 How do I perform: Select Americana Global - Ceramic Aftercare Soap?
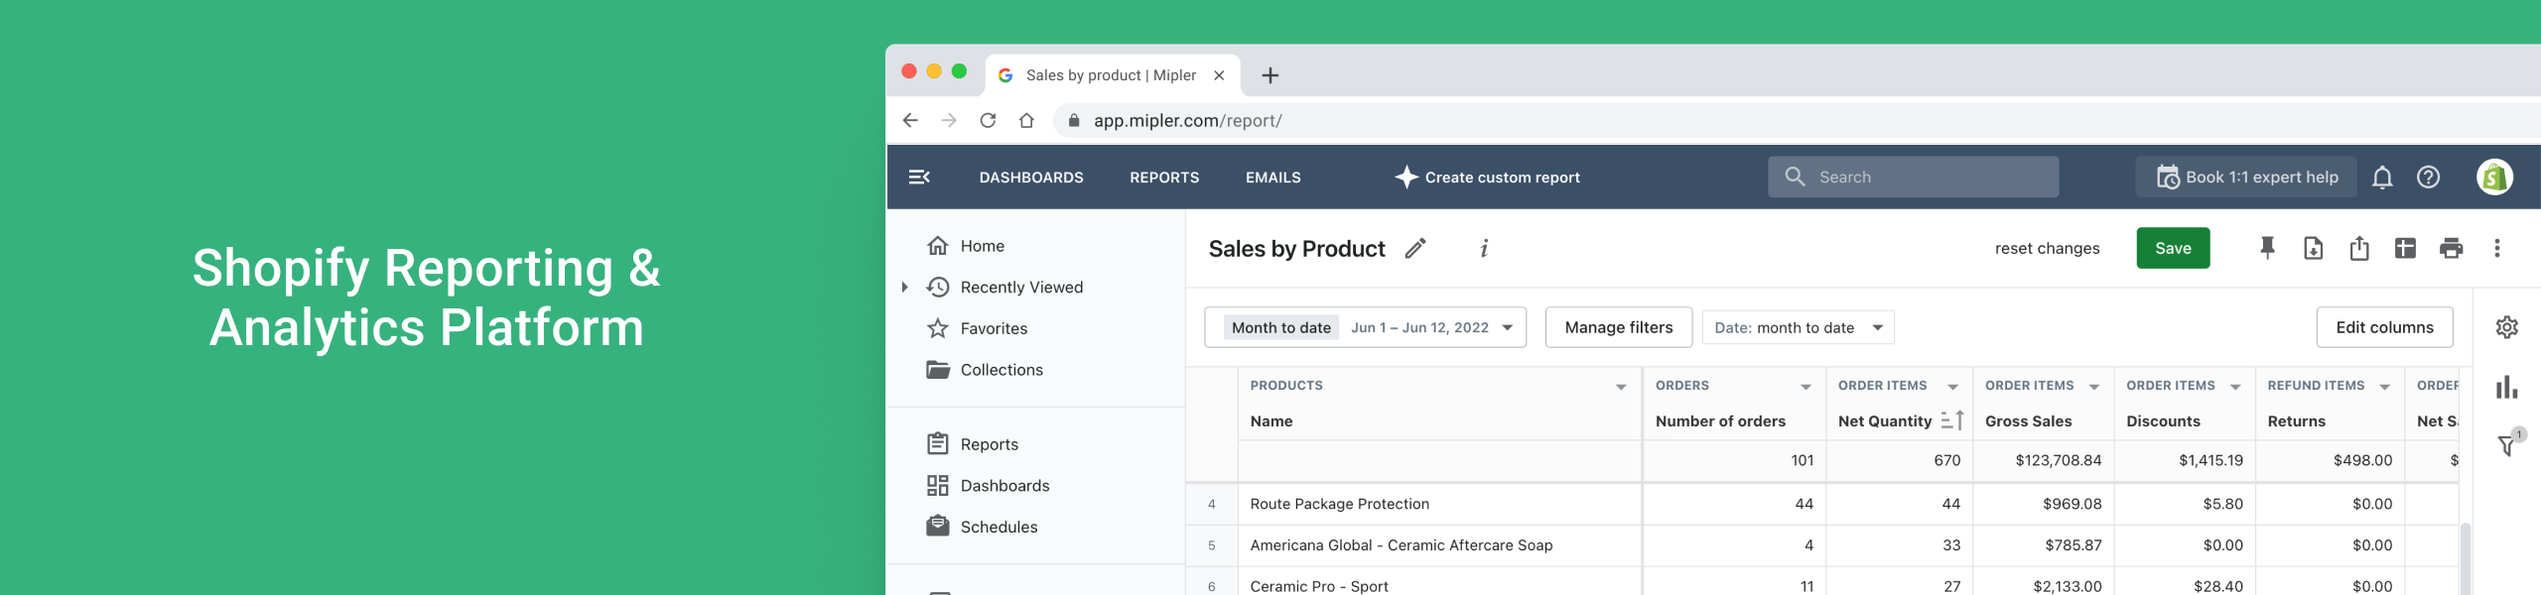1401,545
